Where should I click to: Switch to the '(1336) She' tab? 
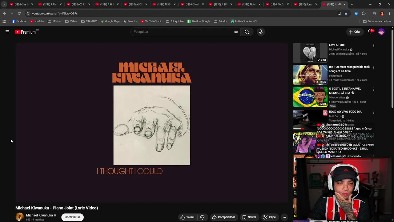point(21,4)
